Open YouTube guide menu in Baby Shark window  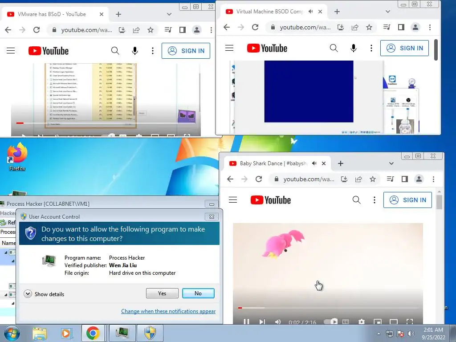[x=232, y=200]
